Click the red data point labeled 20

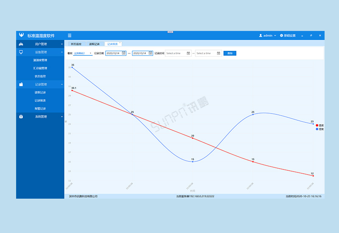(x=193, y=138)
